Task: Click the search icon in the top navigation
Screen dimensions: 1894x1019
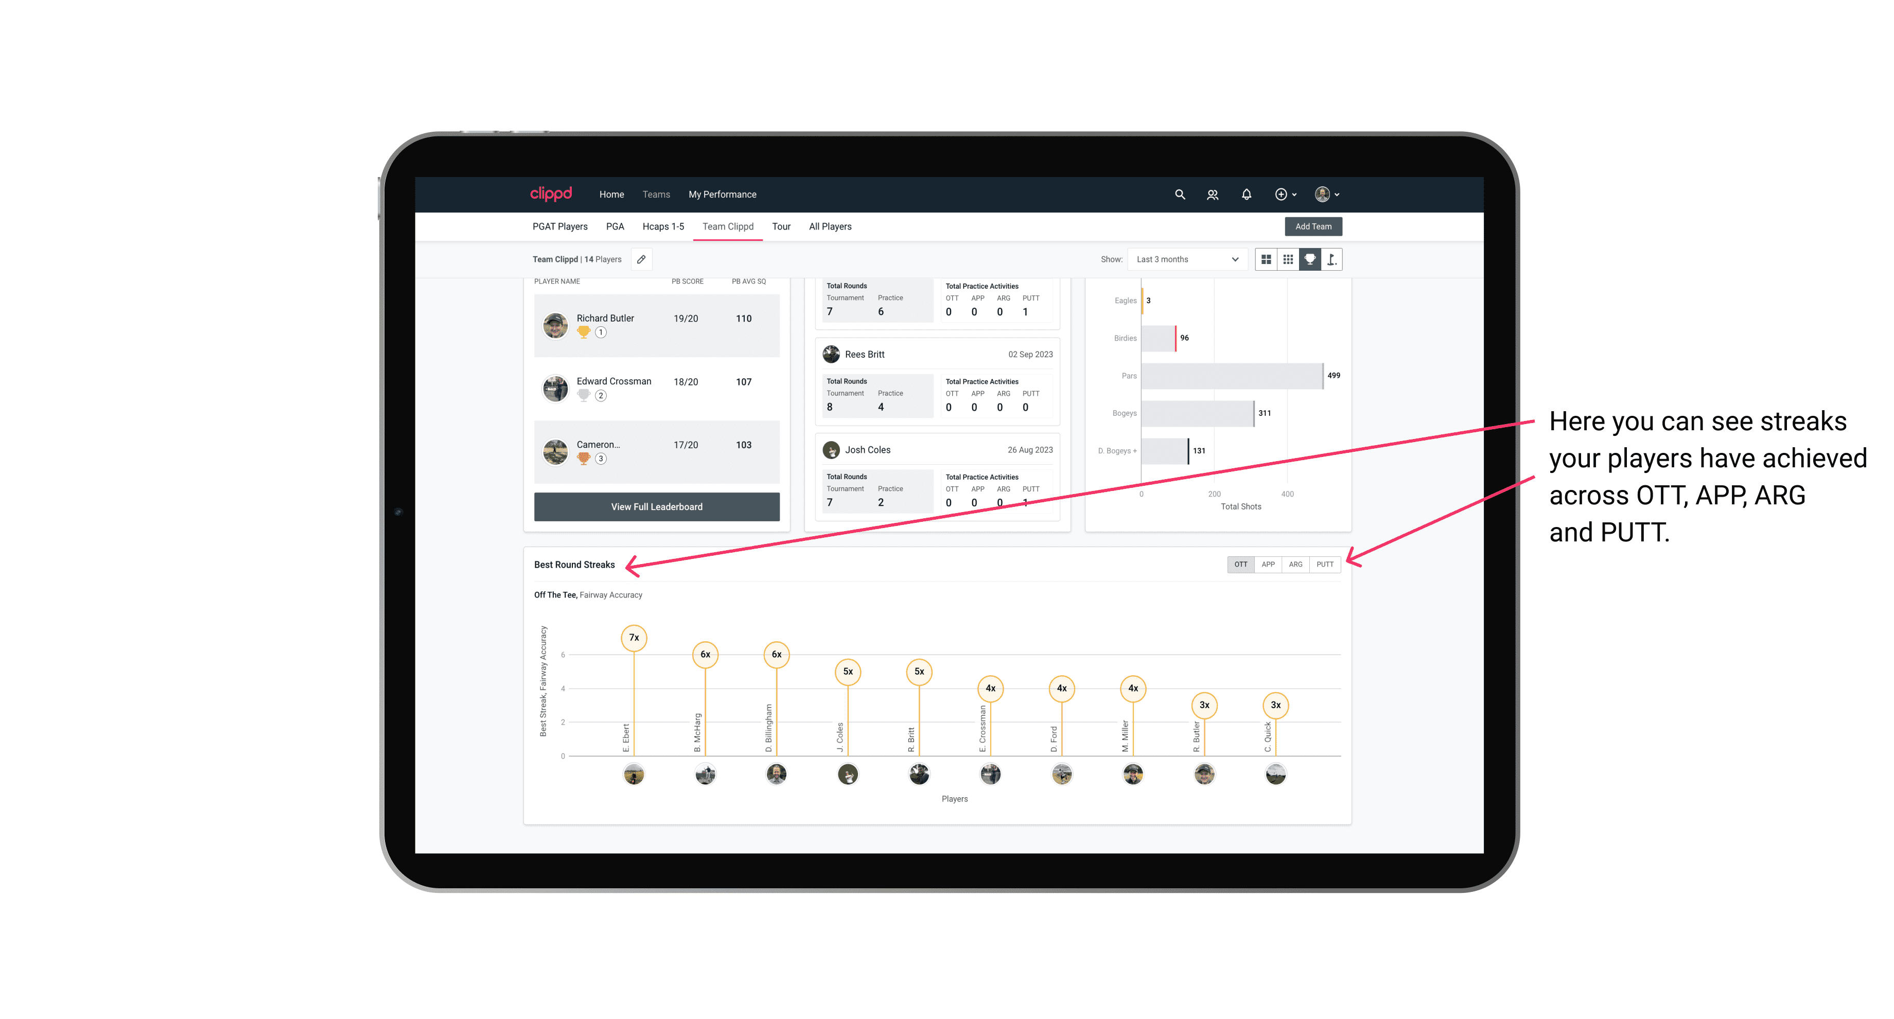Action: tap(1179, 195)
